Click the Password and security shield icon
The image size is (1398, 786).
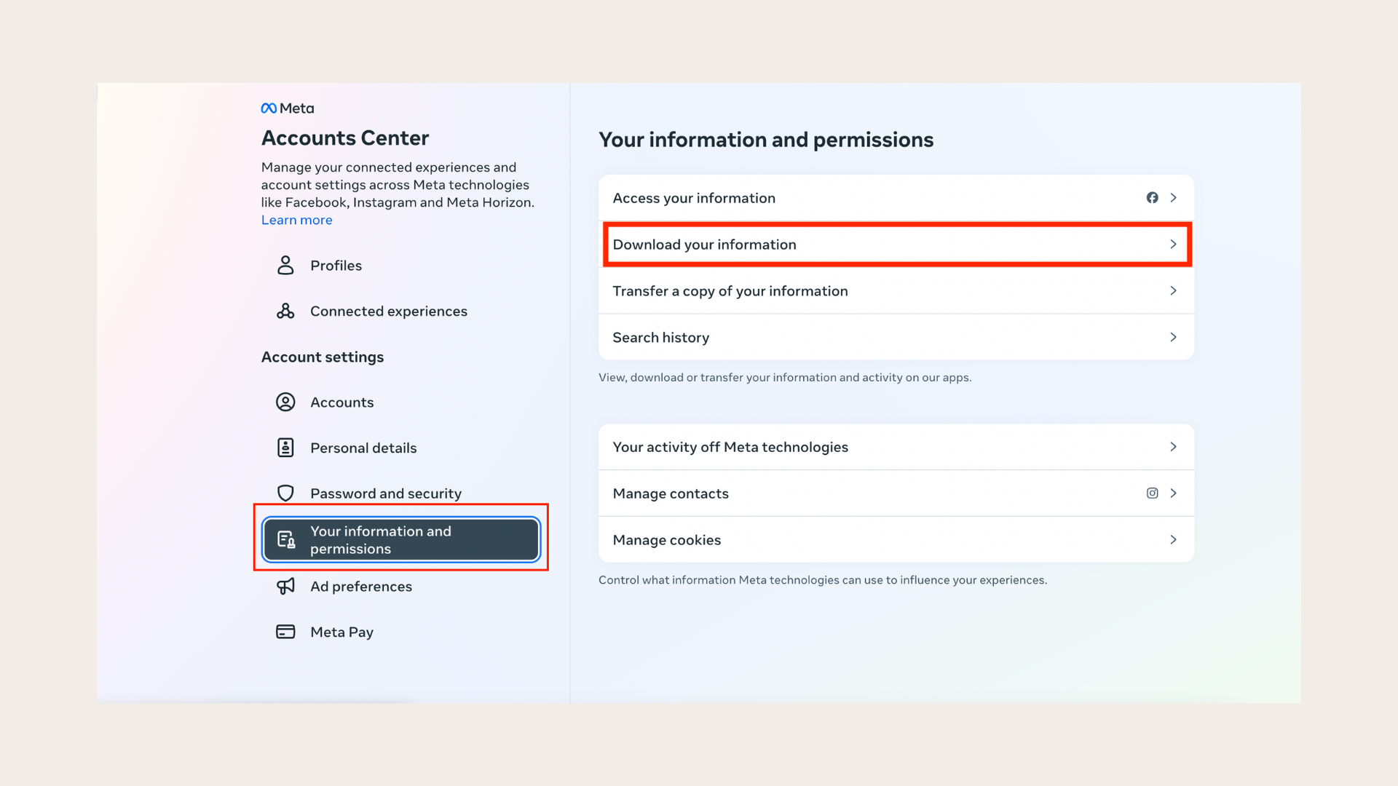(285, 493)
